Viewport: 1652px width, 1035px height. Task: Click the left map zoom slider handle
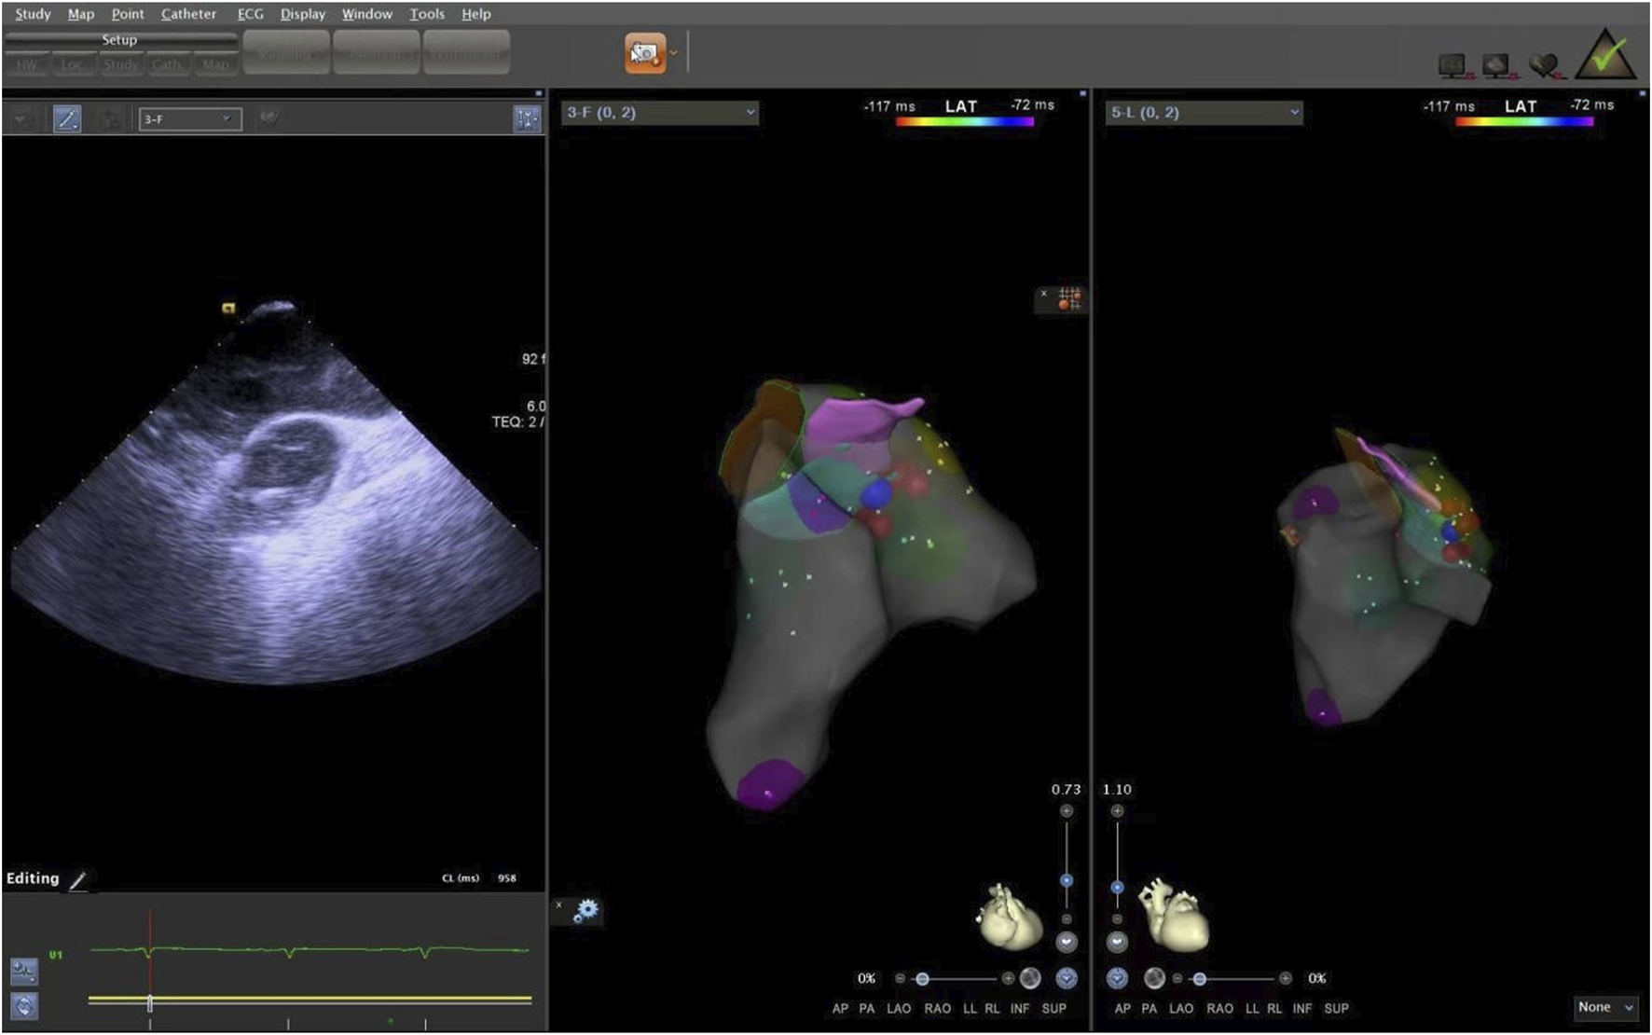[x=1067, y=880]
